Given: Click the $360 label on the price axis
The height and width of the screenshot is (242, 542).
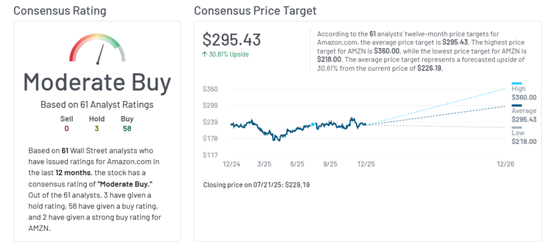Looking at the screenshot, I should [210, 89].
